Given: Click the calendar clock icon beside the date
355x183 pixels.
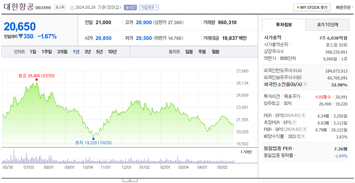Looking at the screenshot, I should click(72, 8).
